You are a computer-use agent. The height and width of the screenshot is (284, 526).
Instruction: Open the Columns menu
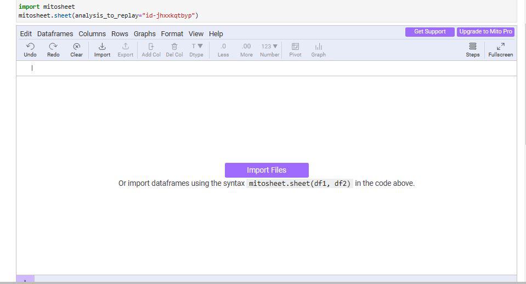click(x=92, y=34)
